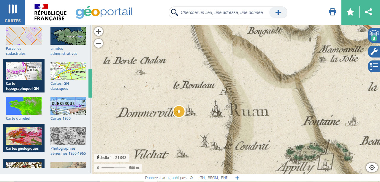The height and width of the screenshot is (182, 380).
Task: Collapse the maps side panel handle
Action: click(90, 83)
